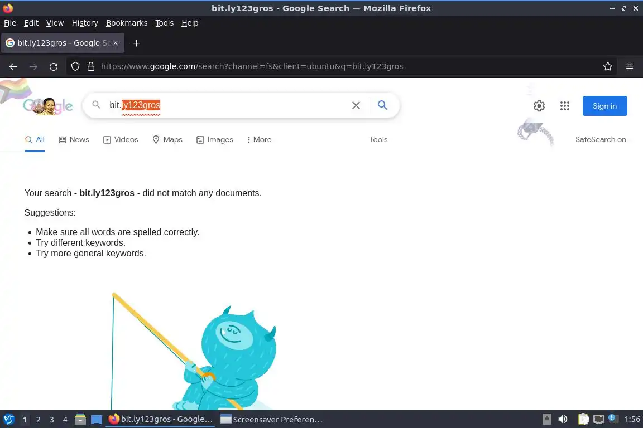Screen dimensions: 643x428
Task: Click 'Try more general keywords.' text
Action: 90,254
